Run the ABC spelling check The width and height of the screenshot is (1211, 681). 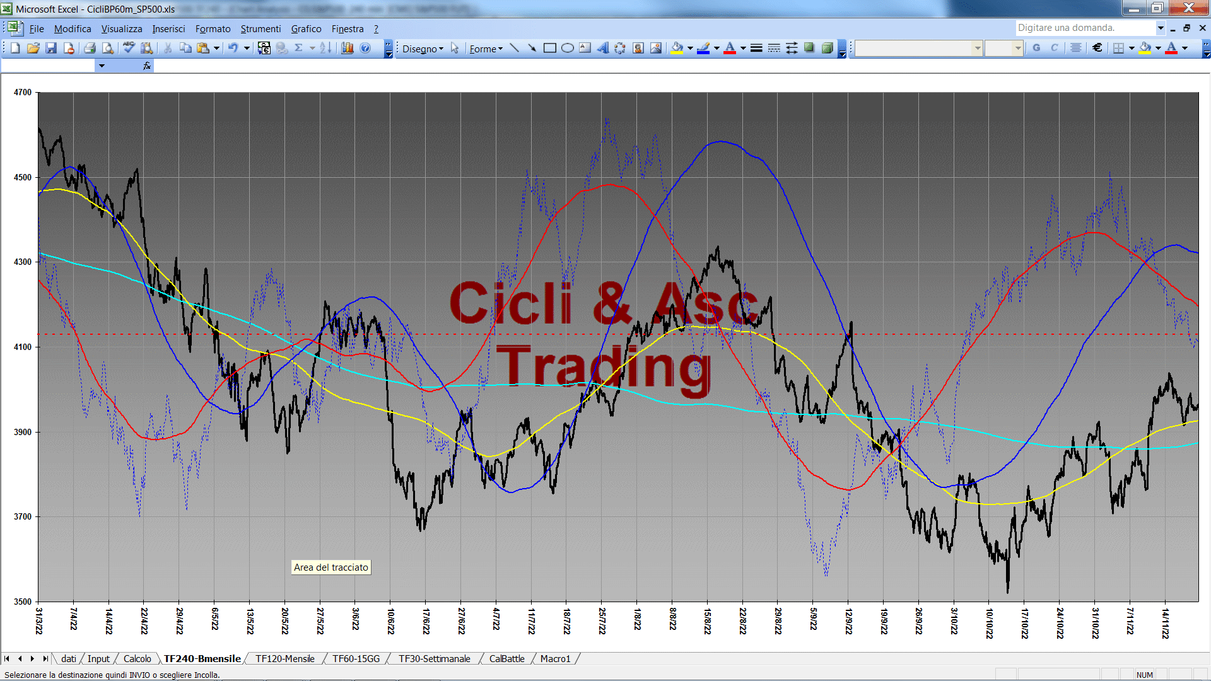tap(129, 48)
